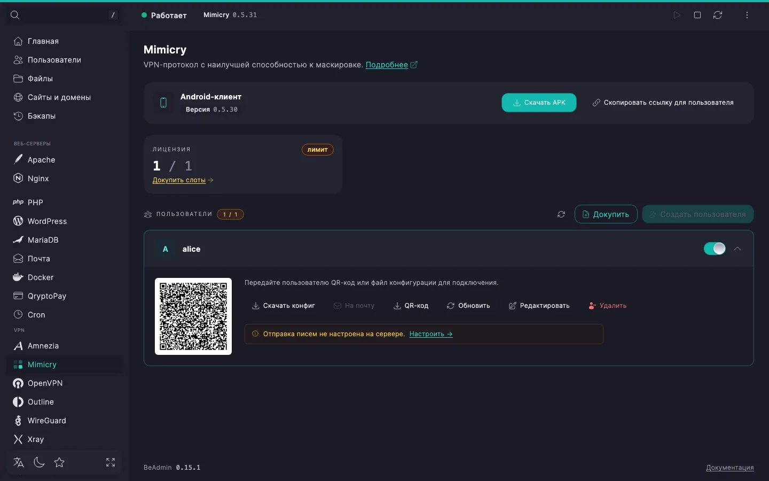Click Скачать конфиг for alice

284,306
